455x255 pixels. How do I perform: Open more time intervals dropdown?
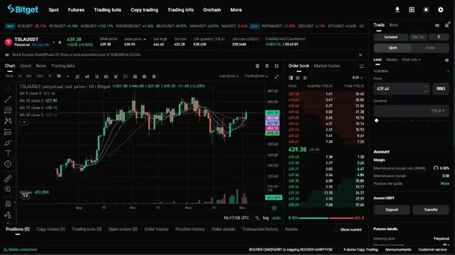(x=68, y=77)
